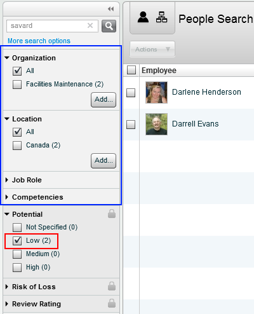Switch to person list view icon
The image size is (254, 314).
143,17
